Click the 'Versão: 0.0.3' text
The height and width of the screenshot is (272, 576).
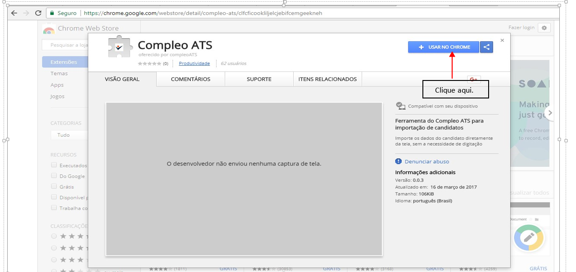click(409, 180)
